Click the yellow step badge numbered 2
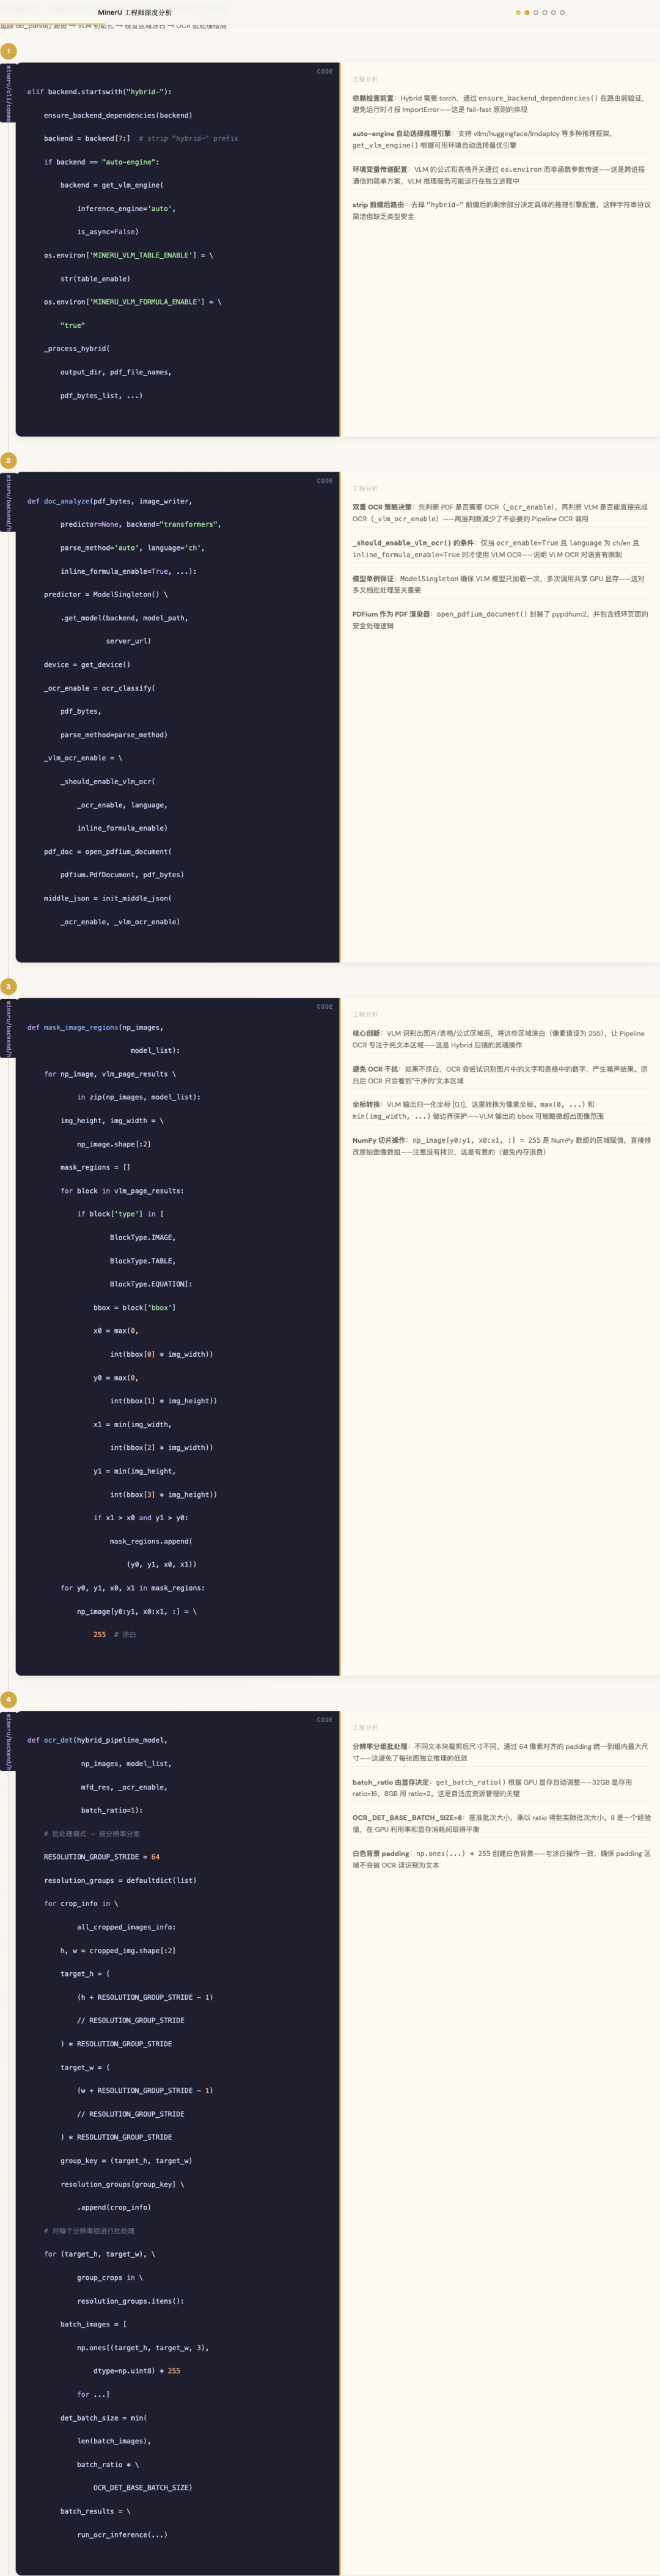The image size is (660, 2576). coord(8,461)
